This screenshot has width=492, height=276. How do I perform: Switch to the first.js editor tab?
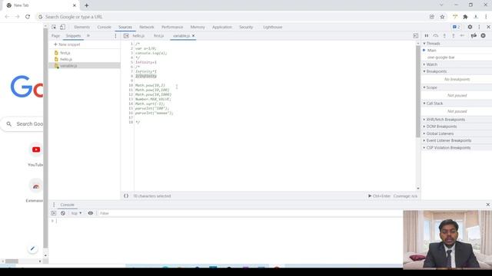(x=159, y=36)
